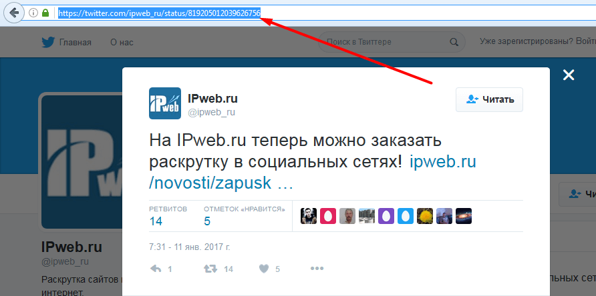Click the search magnifier icon

[454, 42]
